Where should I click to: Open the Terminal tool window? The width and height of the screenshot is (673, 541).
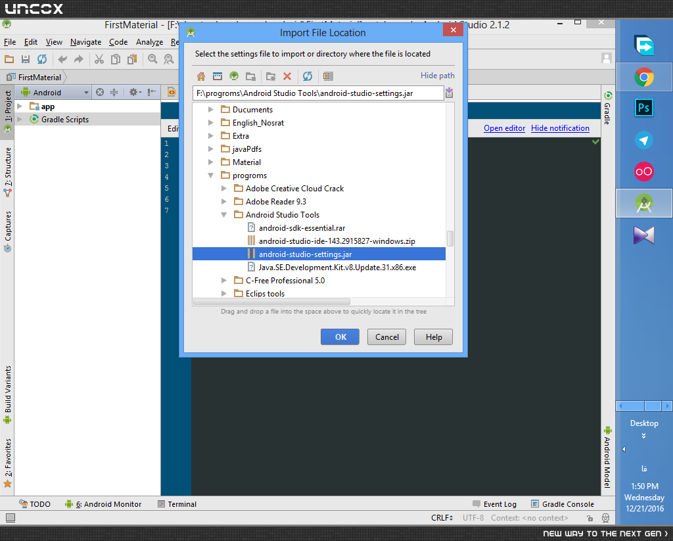[177, 504]
